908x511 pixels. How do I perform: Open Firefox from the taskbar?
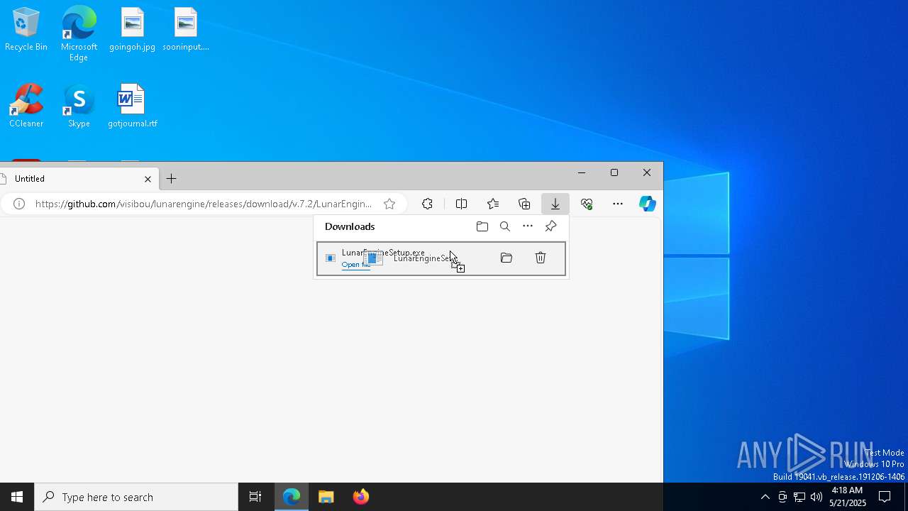tap(361, 497)
